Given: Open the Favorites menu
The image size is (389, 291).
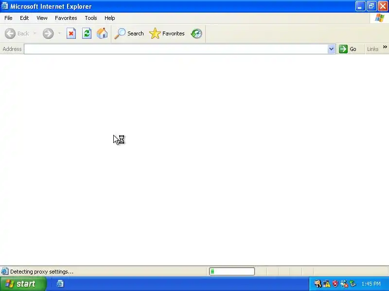Looking at the screenshot, I should point(66,18).
